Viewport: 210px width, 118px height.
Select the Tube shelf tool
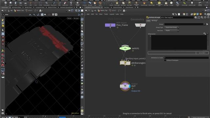pyautogui.click(x=15, y=4)
